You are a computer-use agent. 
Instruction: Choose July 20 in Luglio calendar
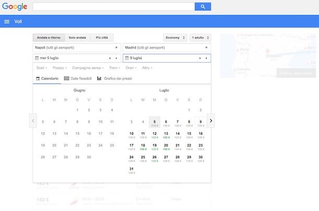(x=166, y=146)
